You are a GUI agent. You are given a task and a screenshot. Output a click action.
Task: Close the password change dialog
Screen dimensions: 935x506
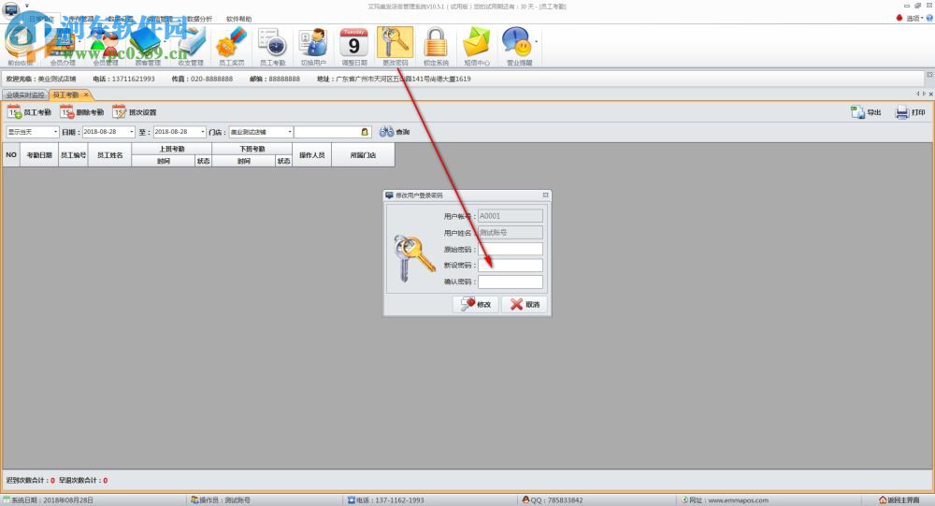point(545,195)
